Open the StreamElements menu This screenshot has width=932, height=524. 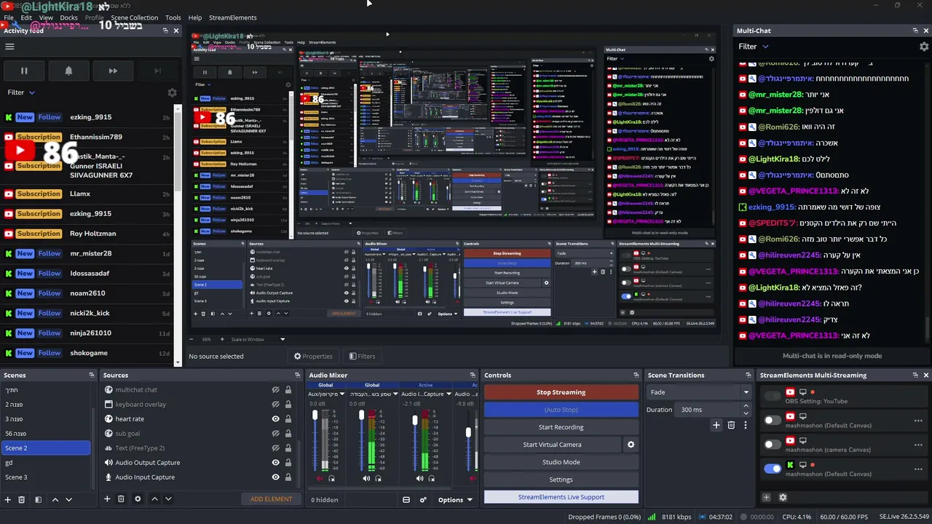[x=233, y=17]
